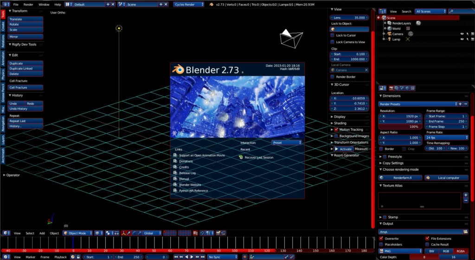This screenshot has width=475, height=260.
Task: Click the camera object in the viewport
Action: click(x=291, y=38)
